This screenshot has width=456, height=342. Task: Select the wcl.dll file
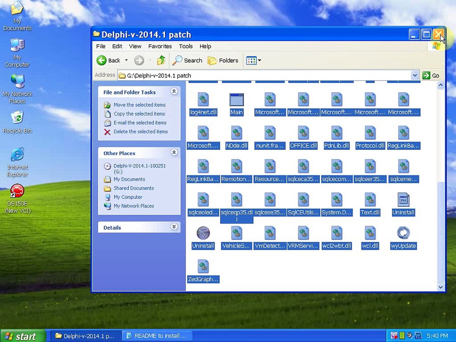click(370, 237)
